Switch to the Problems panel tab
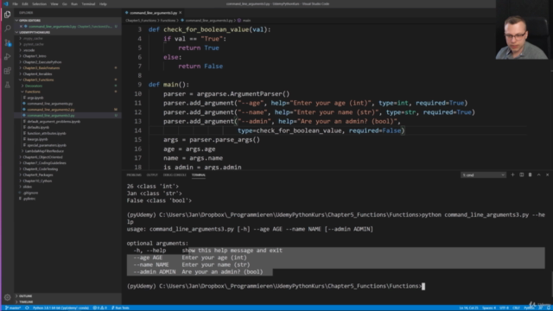 point(134,175)
